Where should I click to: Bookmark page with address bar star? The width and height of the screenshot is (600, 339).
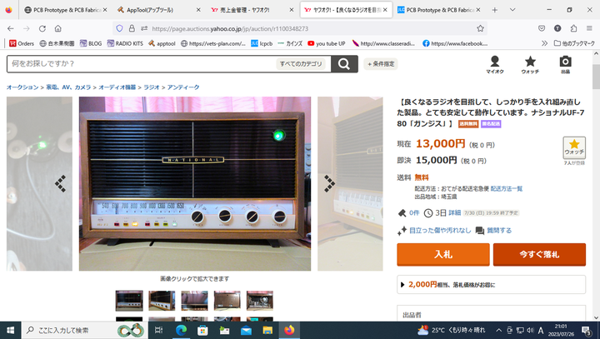(x=480, y=28)
